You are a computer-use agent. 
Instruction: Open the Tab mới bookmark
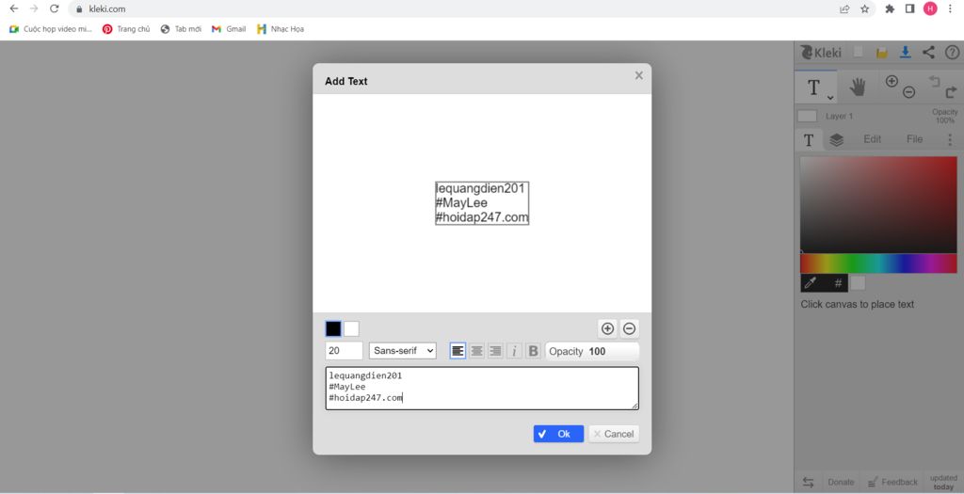click(181, 29)
